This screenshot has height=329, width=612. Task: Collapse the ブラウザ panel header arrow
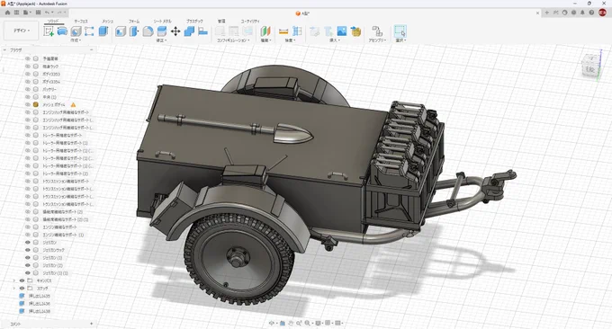(4, 50)
